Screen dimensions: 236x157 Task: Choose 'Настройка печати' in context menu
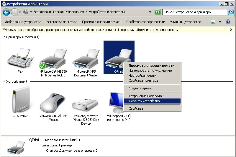[152, 76]
